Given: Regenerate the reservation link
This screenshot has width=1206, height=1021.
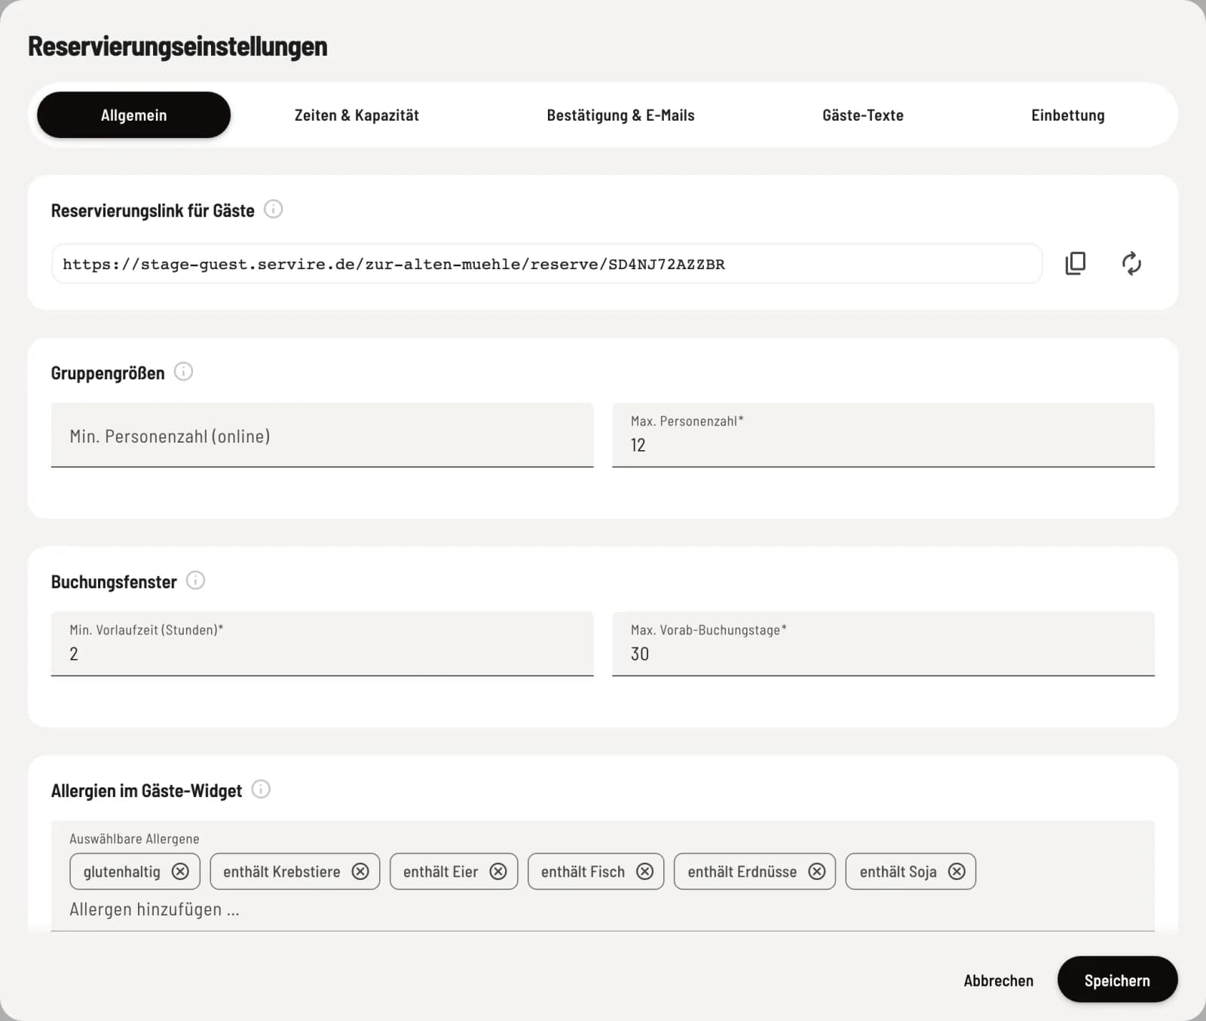Looking at the screenshot, I should pyautogui.click(x=1131, y=263).
